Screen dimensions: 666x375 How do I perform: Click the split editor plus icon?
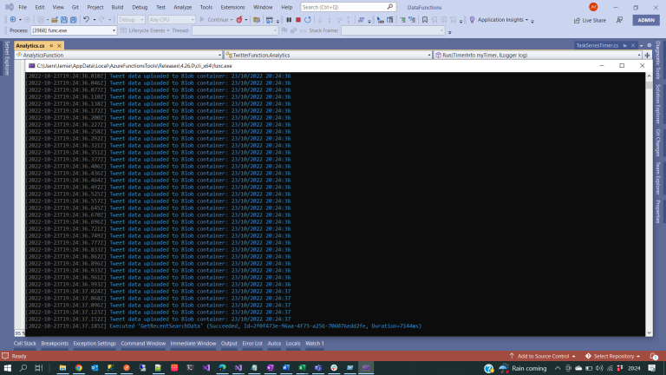point(647,55)
